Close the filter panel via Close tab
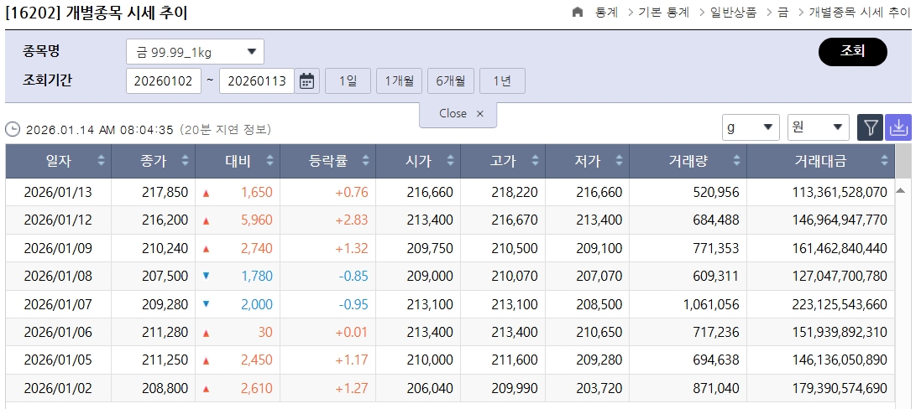 click(x=460, y=114)
